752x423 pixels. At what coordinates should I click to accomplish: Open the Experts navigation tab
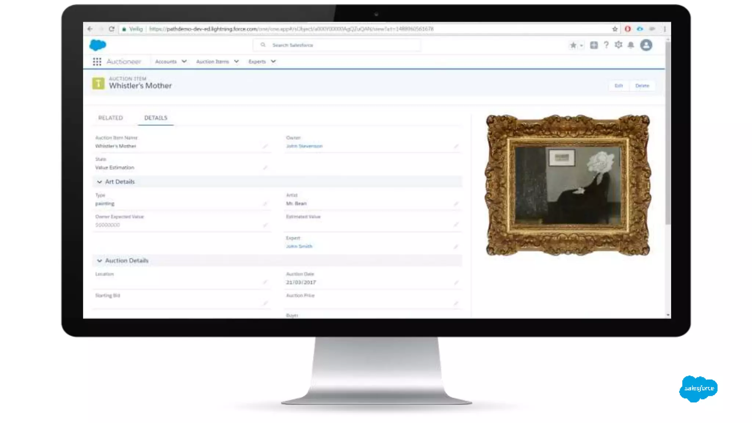[257, 61]
